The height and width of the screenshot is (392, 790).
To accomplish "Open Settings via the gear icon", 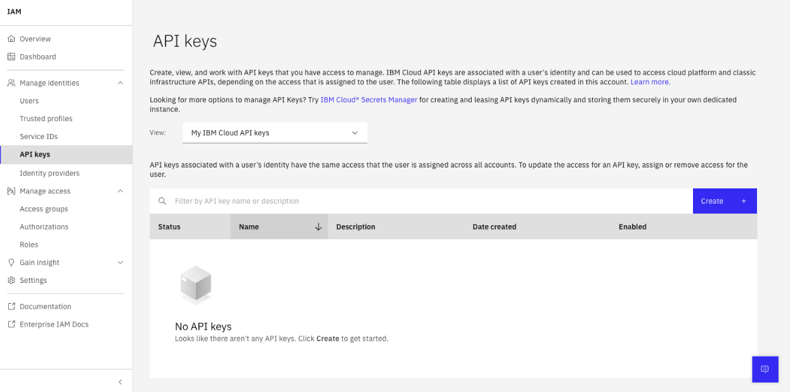I will 10,280.
